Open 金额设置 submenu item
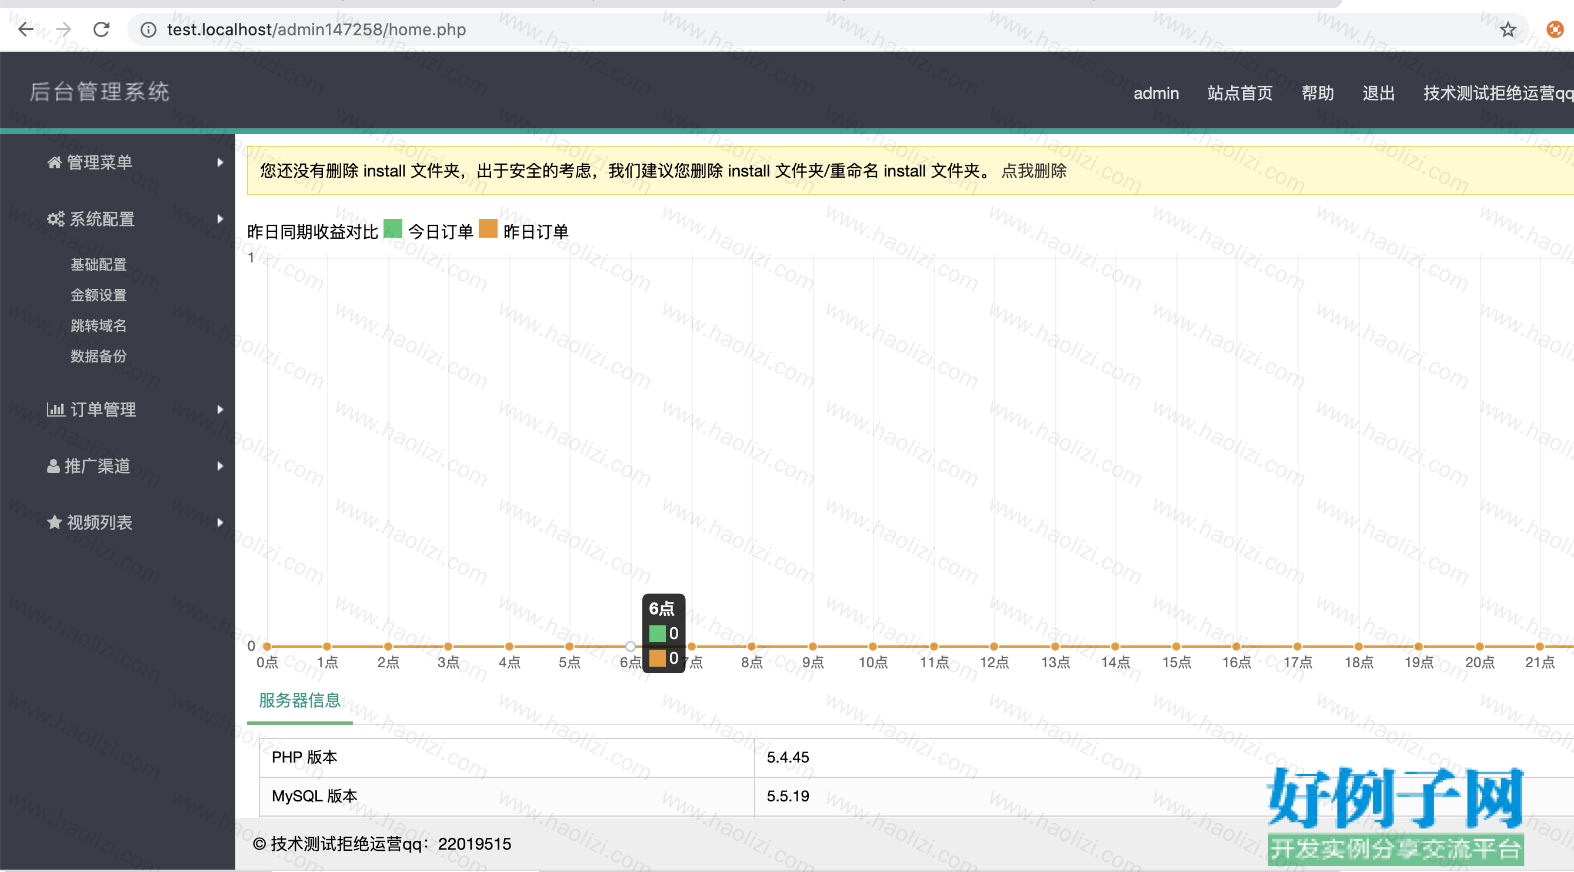The height and width of the screenshot is (872, 1574). 98,295
